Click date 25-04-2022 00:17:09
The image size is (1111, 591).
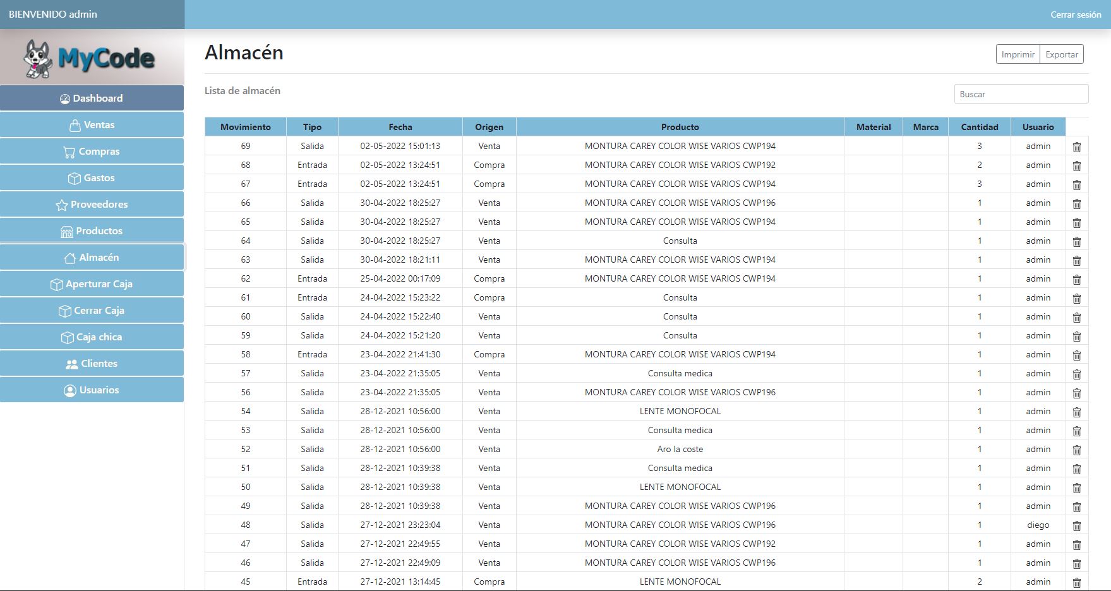pos(400,278)
